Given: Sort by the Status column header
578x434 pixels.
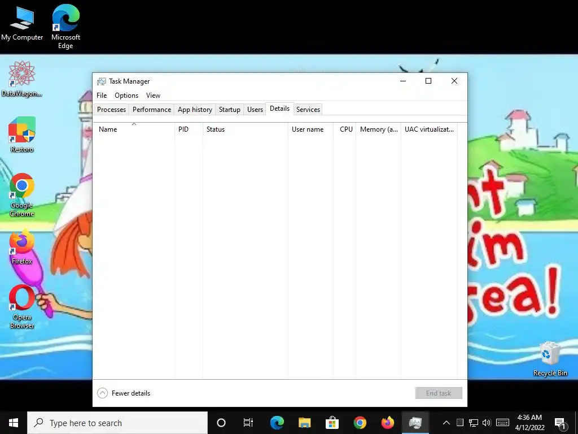Looking at the screenshot, I should click(x=246, y=129).
